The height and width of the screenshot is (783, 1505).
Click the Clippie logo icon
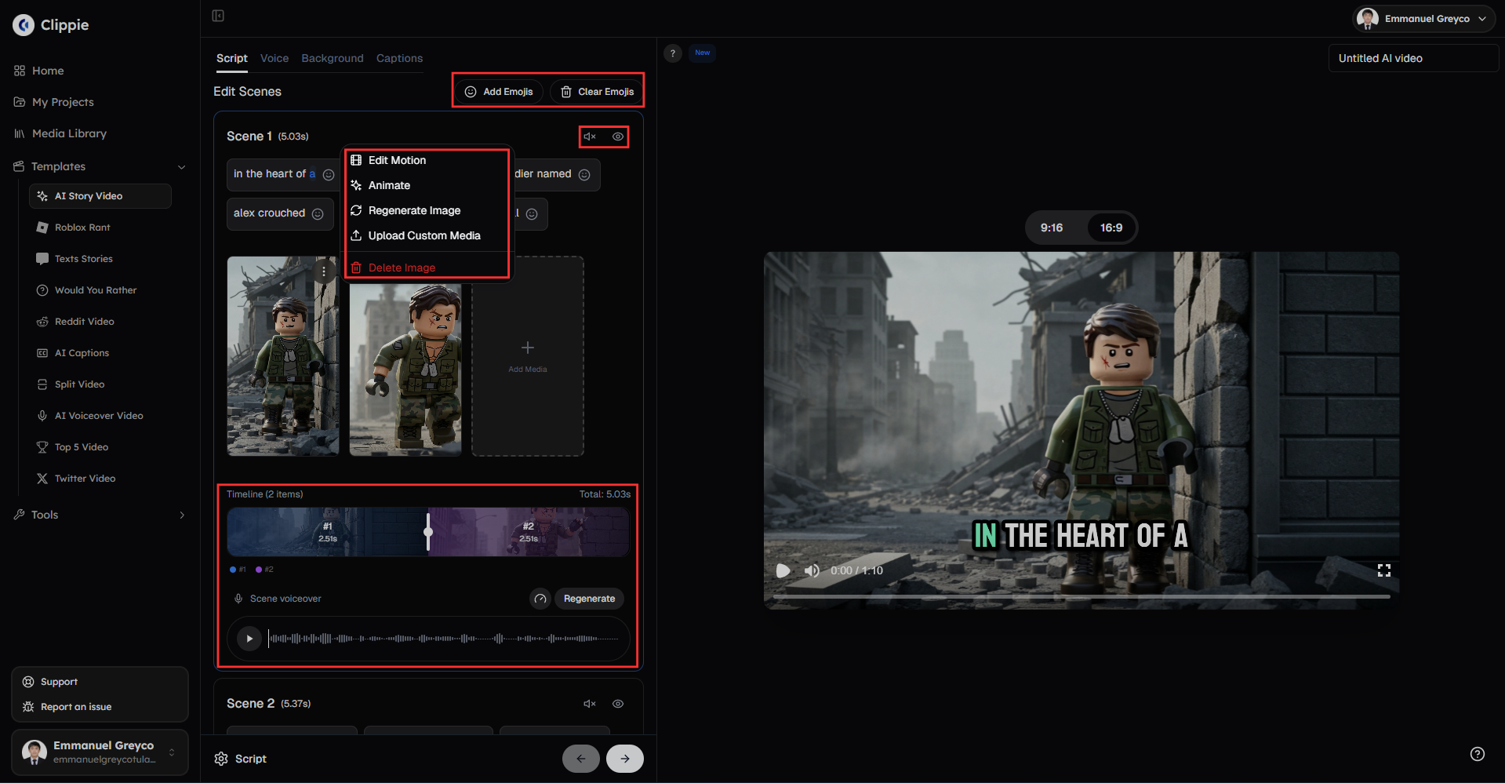[24, 25]
